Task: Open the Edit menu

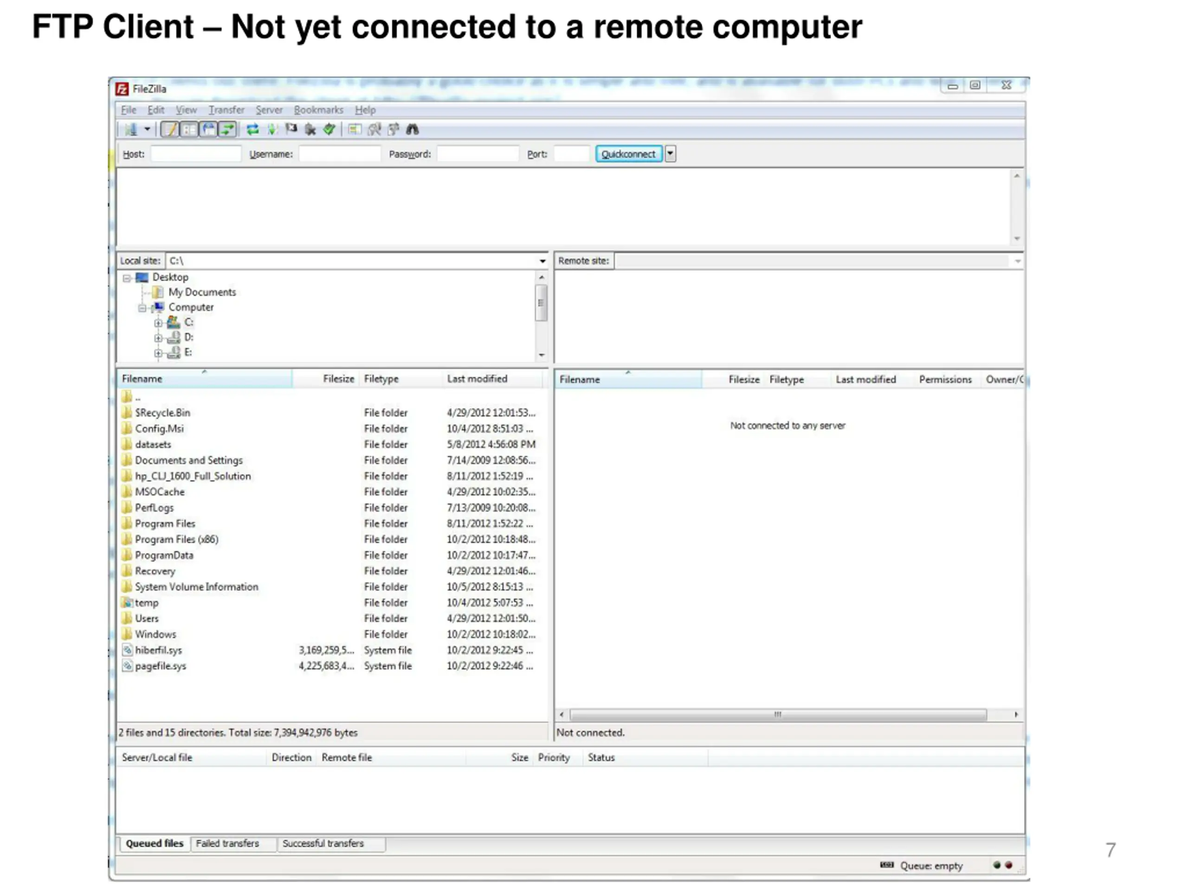Action: point(156,110)
